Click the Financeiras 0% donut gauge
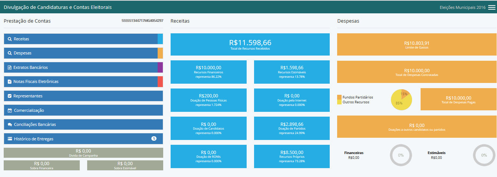 coord(401,155)
